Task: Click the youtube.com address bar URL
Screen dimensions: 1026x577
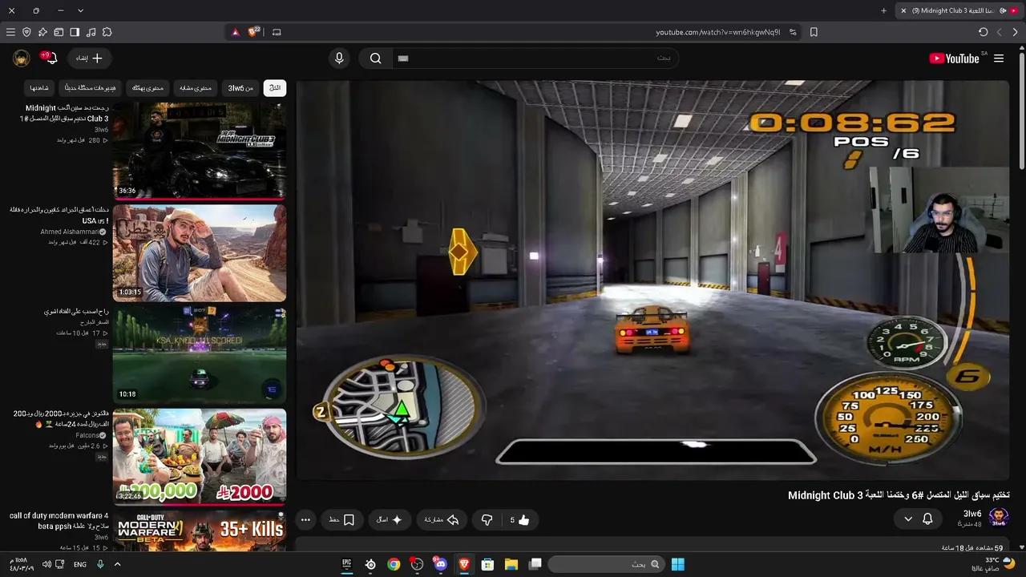Action: pos(717,32)
